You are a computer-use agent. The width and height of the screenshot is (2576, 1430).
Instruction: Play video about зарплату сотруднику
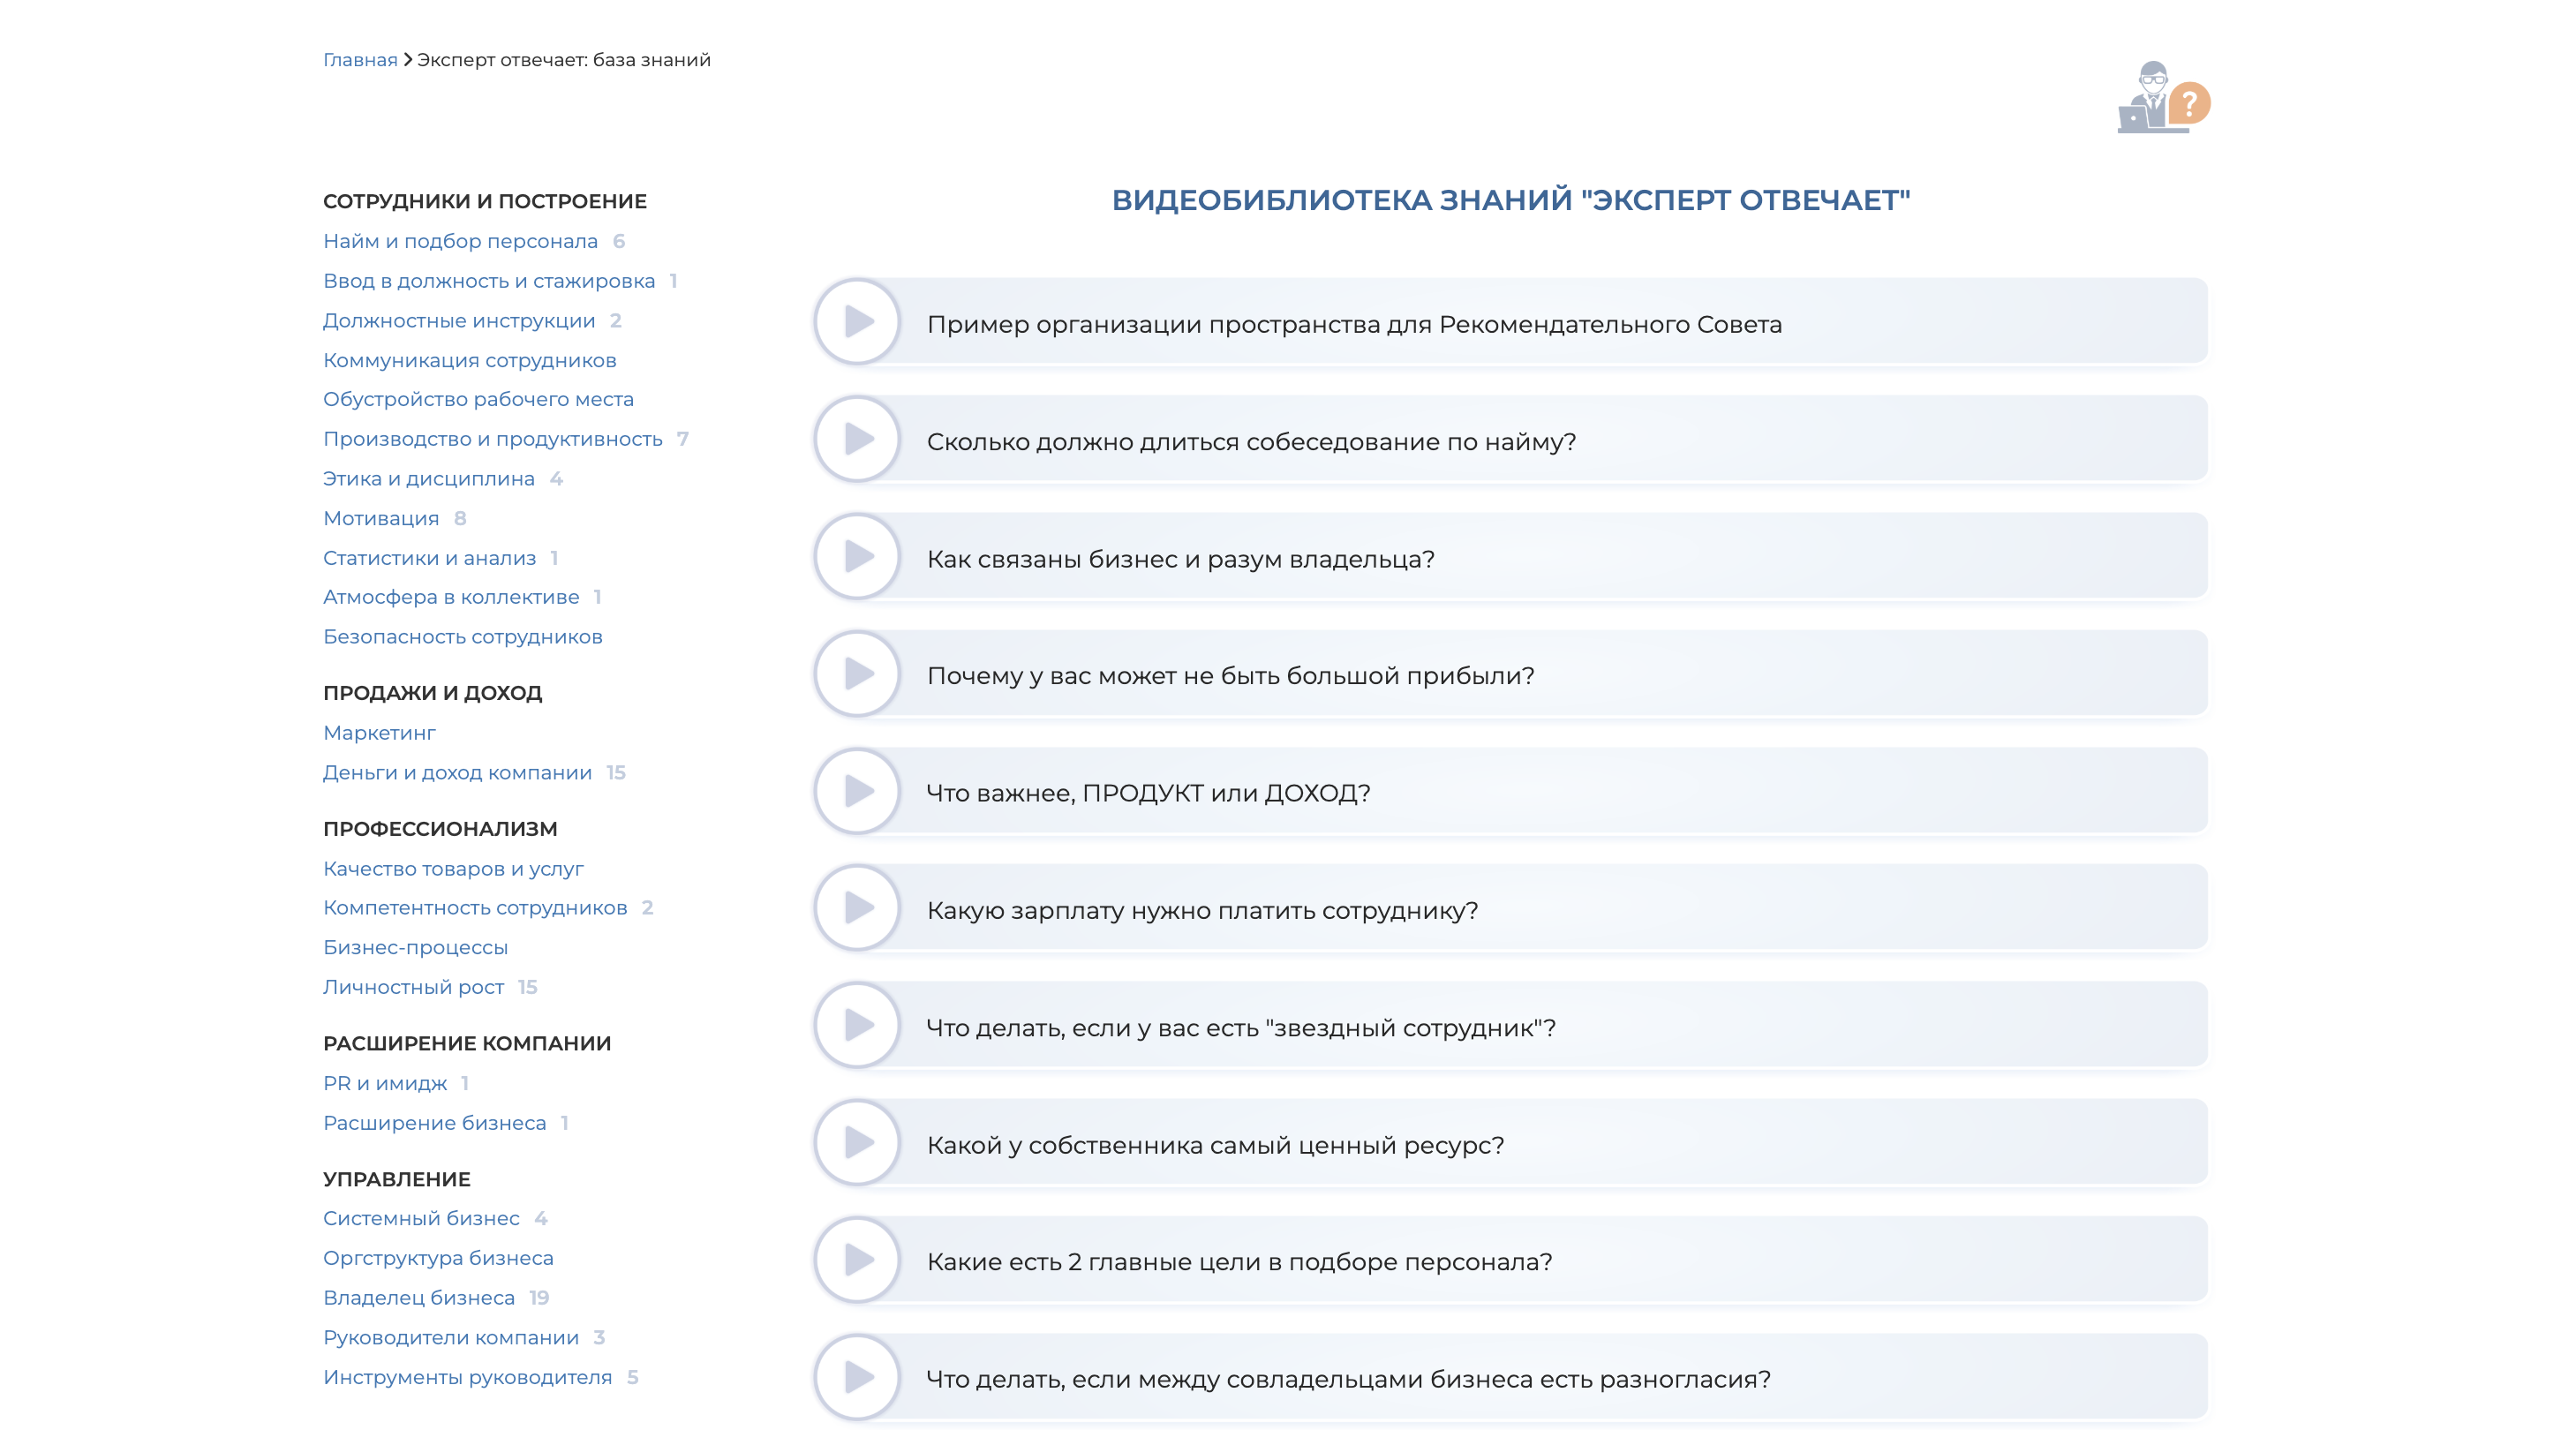pos(857,908)
